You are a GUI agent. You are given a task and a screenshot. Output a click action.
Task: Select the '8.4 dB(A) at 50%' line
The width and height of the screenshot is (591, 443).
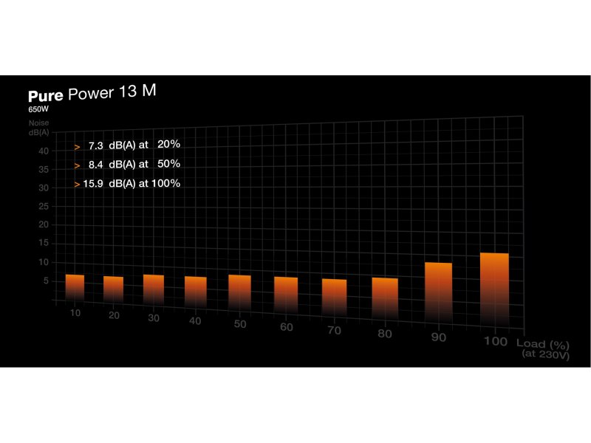point(127,165)
